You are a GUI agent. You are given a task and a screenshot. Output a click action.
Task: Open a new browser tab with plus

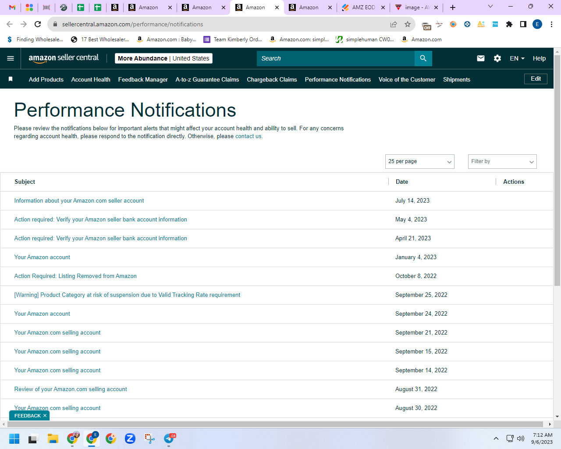[453, 7]
